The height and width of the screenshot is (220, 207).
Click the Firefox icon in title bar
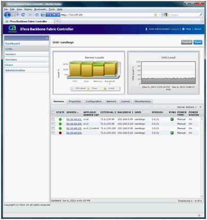5,4
